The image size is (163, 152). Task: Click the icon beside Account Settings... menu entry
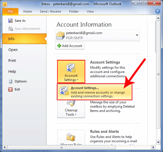(64, 90)
